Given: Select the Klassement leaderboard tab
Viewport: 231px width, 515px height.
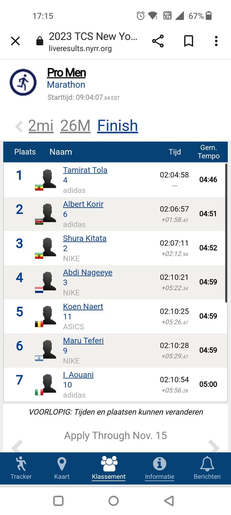Looking at the screenshot, I should coord(109,468).
